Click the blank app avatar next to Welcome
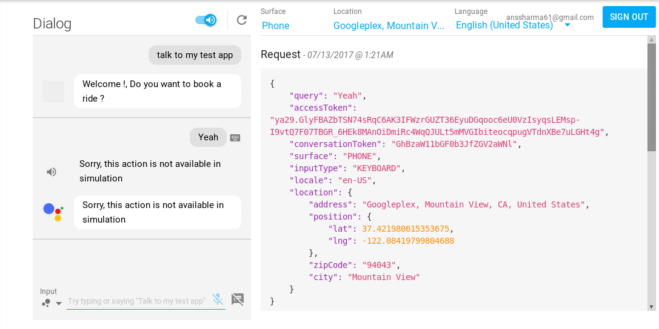 [53, 91]
